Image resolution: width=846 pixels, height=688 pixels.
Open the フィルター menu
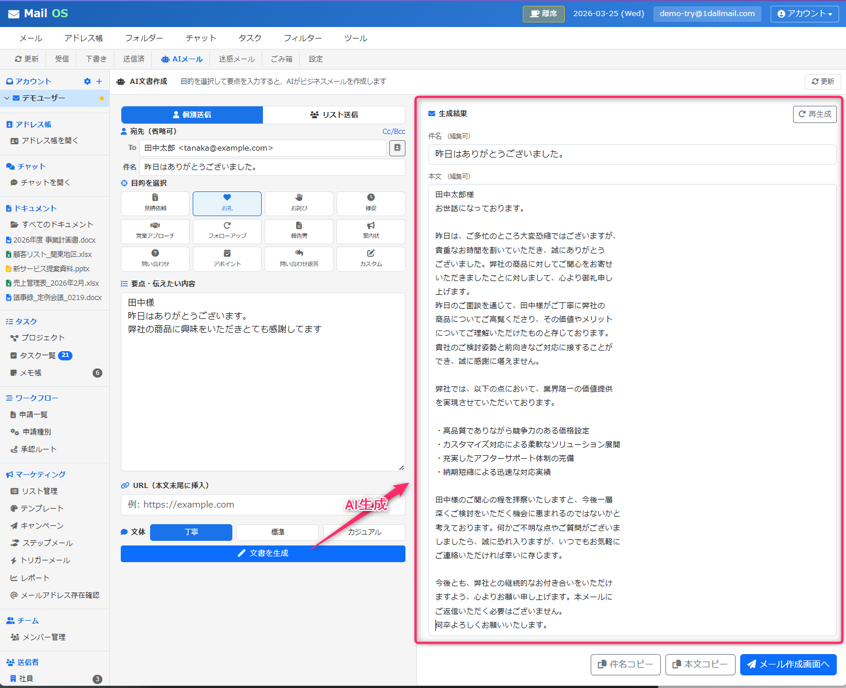coord(303,38)
